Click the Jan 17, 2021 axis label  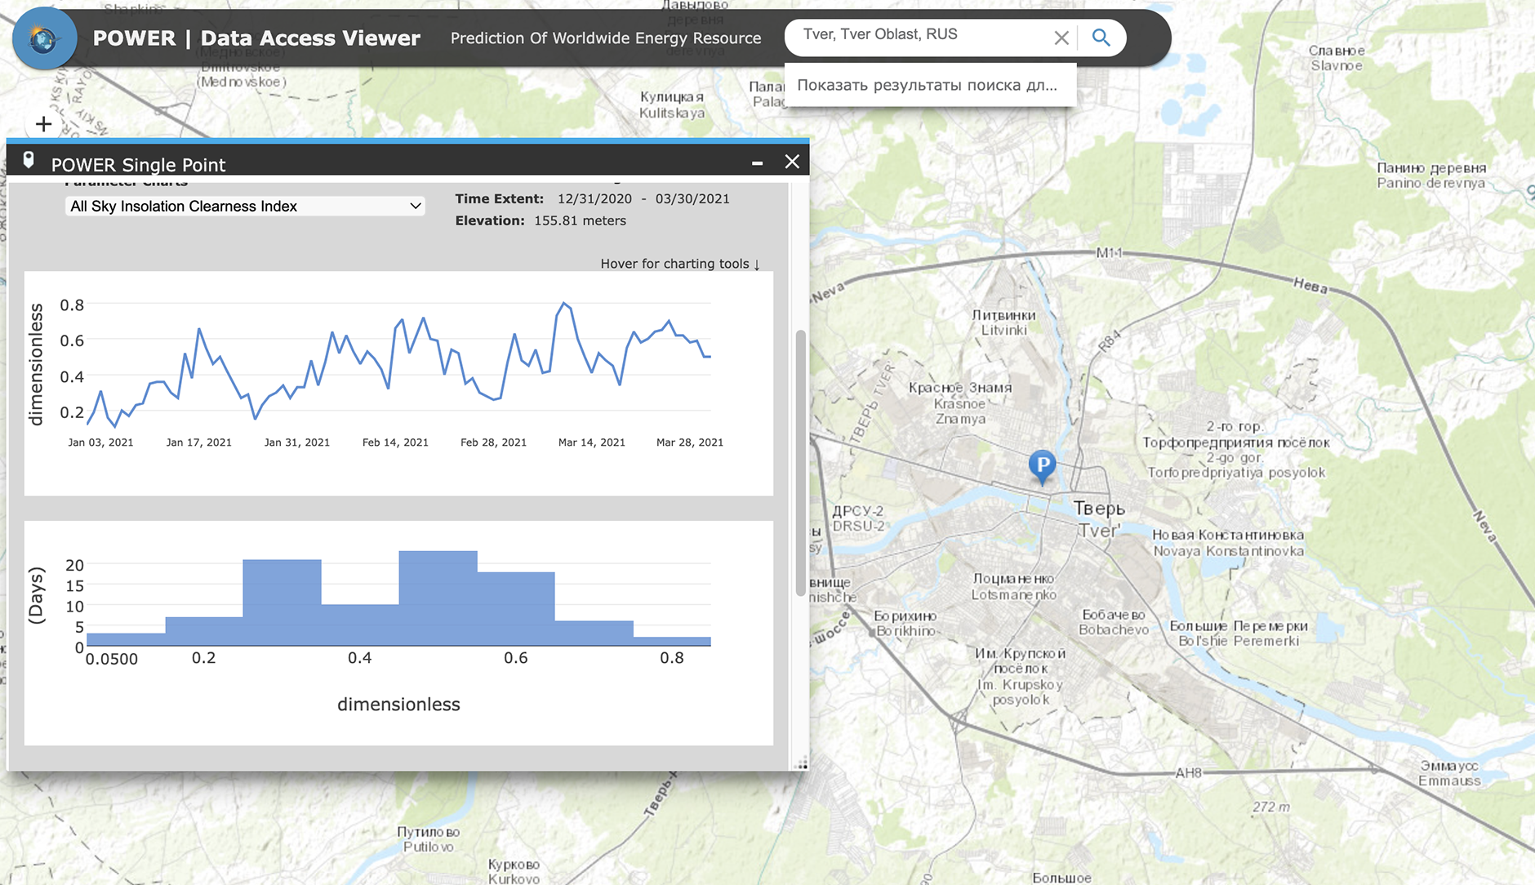198,442
